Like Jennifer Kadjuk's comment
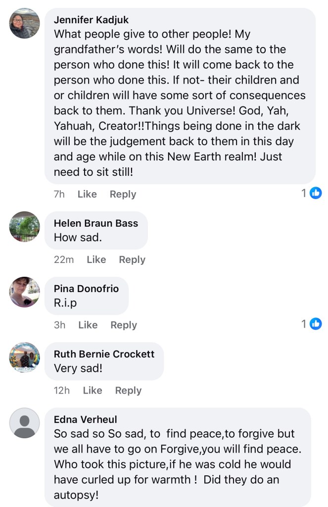328x507 pixels. 87,194
